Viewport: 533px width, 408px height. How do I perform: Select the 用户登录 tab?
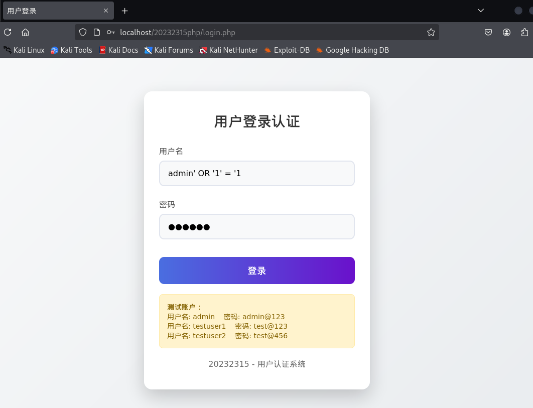58,11
